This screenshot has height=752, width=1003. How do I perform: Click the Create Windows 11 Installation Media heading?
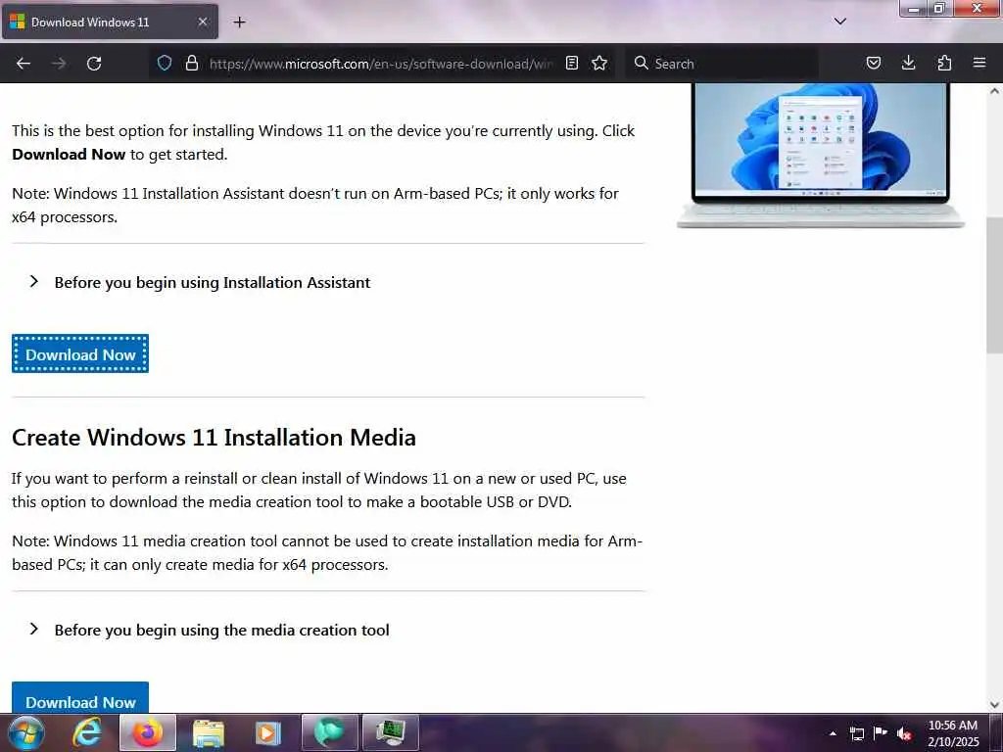pos(214,438)
